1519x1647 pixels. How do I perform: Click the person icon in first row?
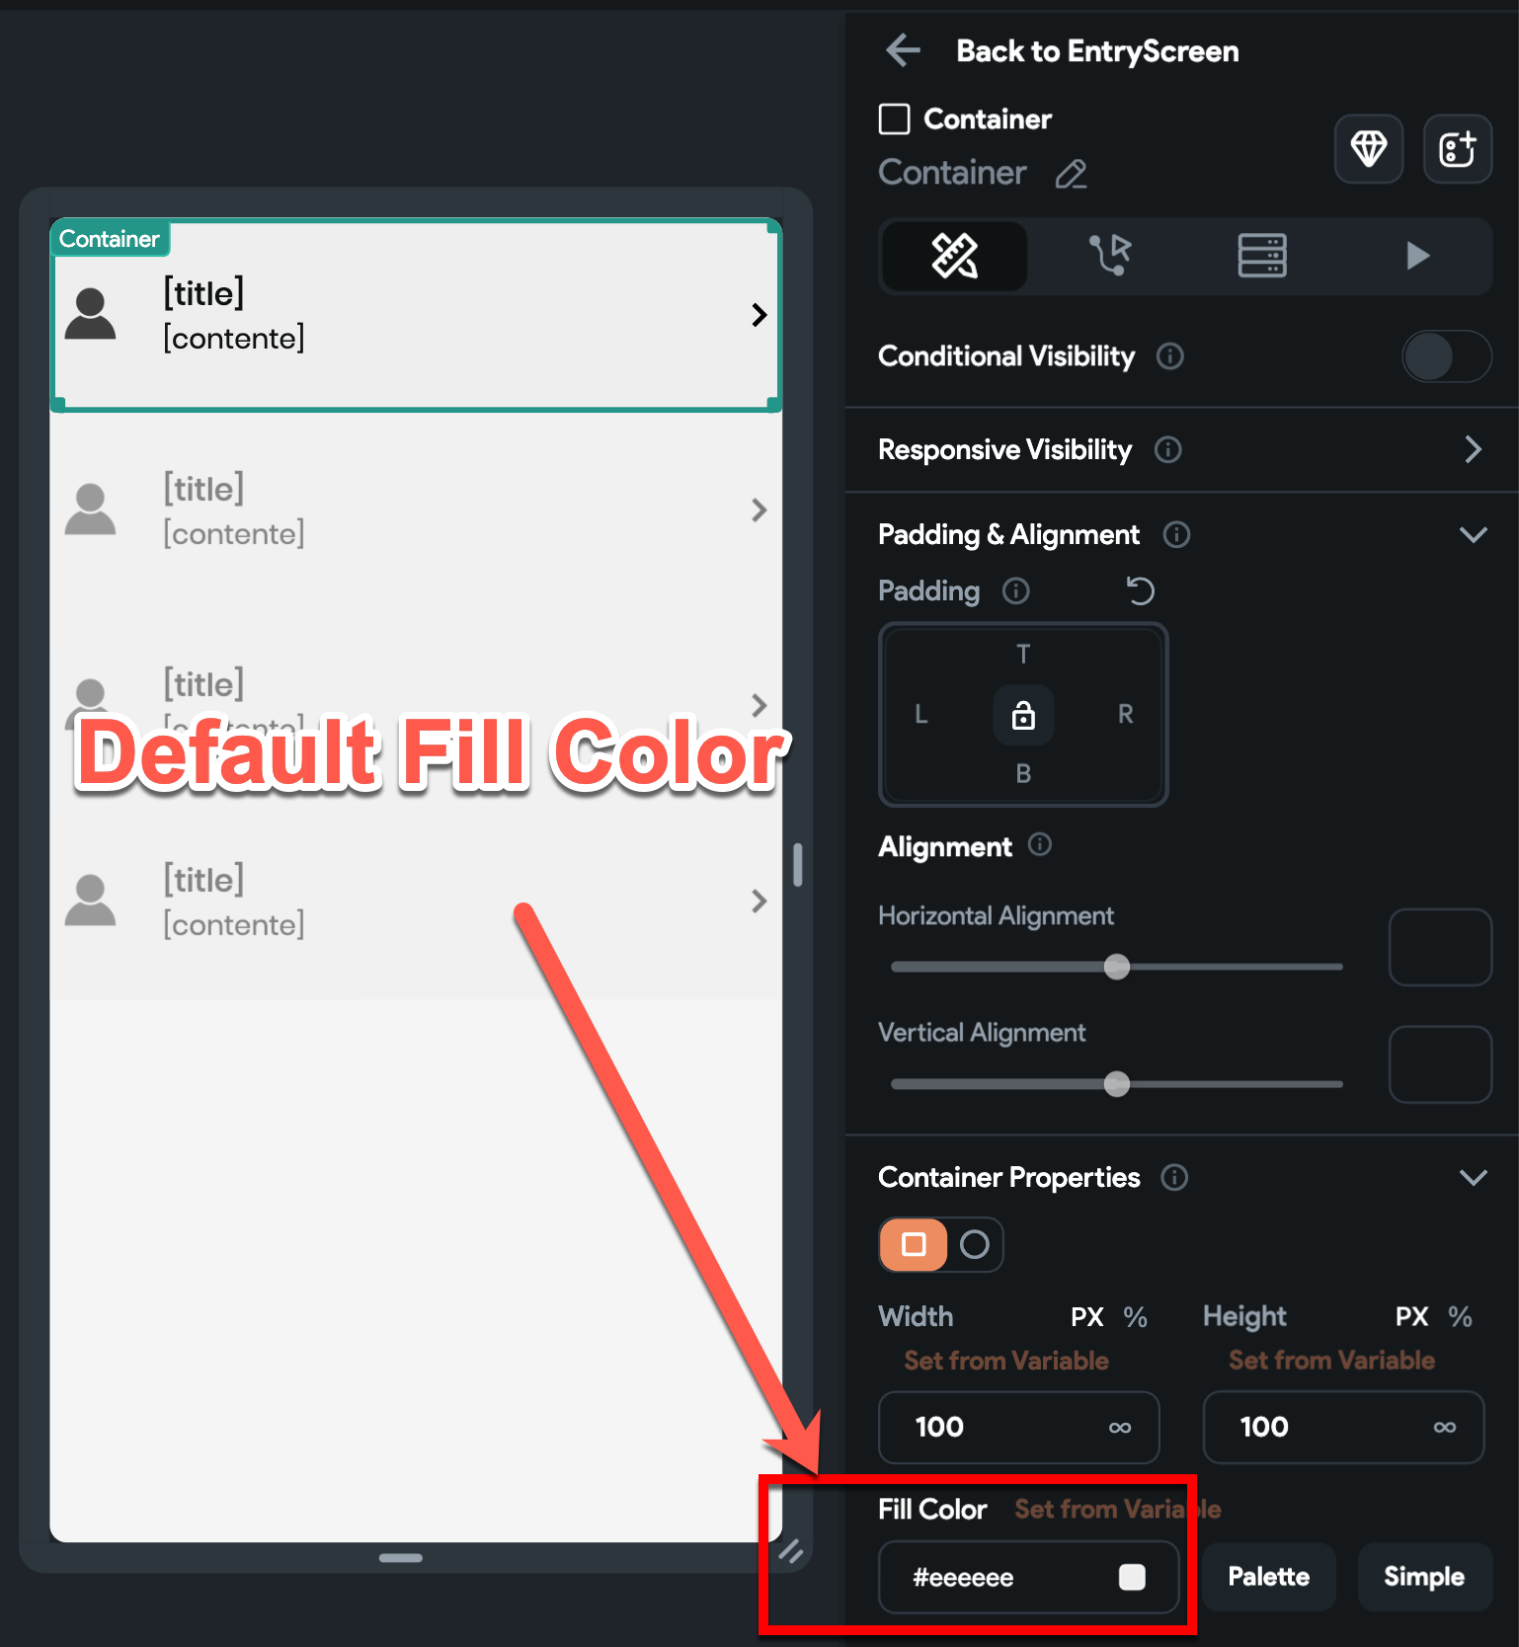pyautogui.click(x=90, y=314)
